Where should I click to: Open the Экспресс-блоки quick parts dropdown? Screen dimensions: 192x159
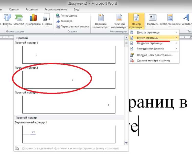click(170, 20)
